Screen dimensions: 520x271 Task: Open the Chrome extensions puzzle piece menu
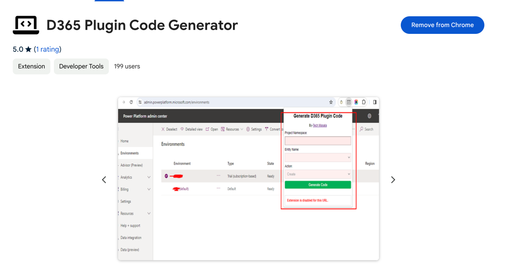(x=364, y=102)
